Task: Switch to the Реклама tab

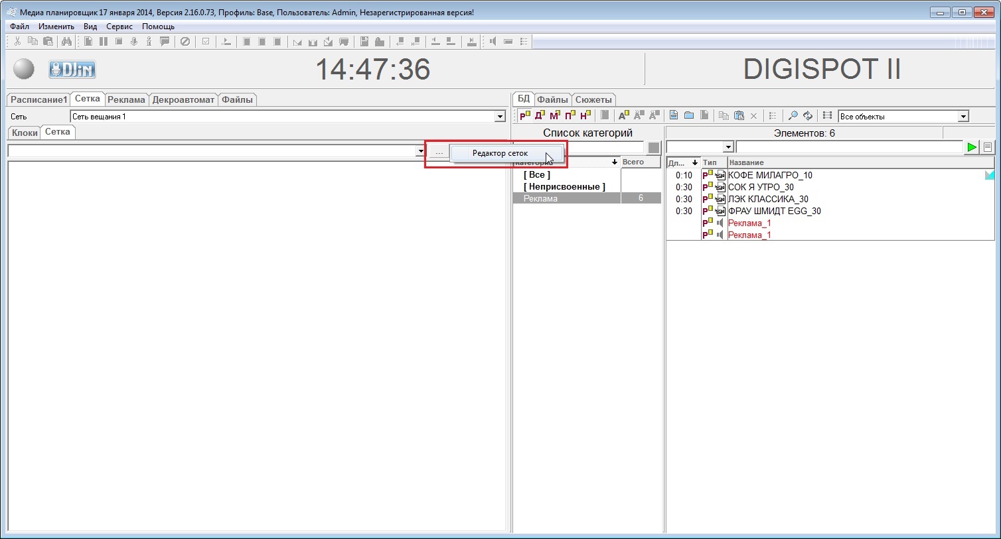Action: coord(126,100)
